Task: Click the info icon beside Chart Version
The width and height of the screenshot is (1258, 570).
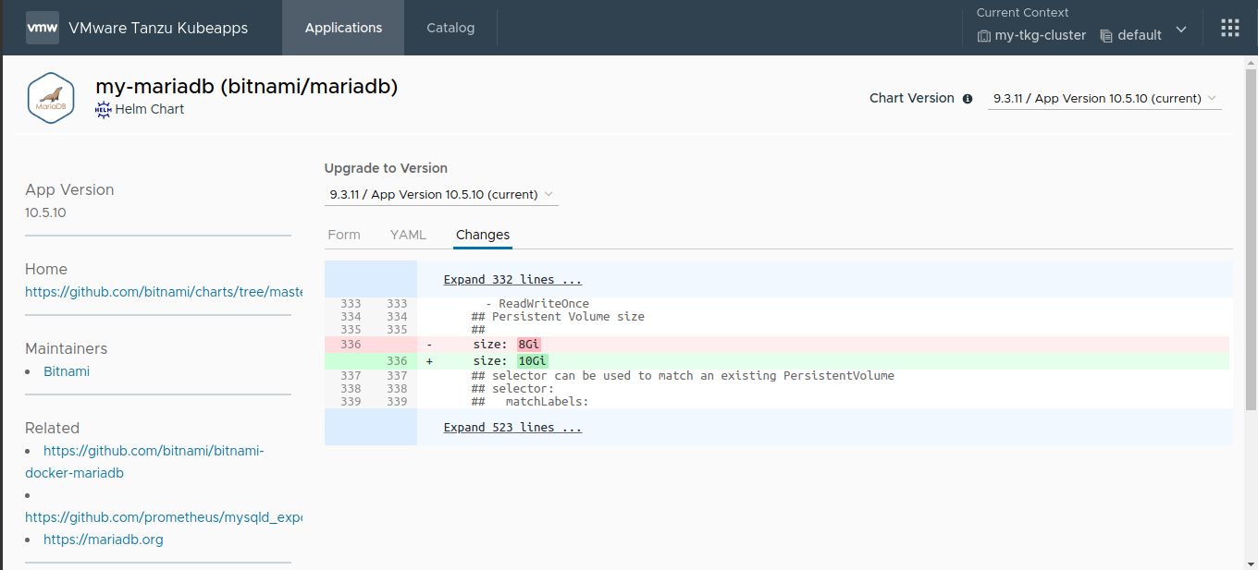Action: point(967,98)
